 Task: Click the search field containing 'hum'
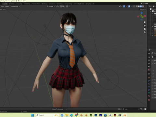coord(131,109)
